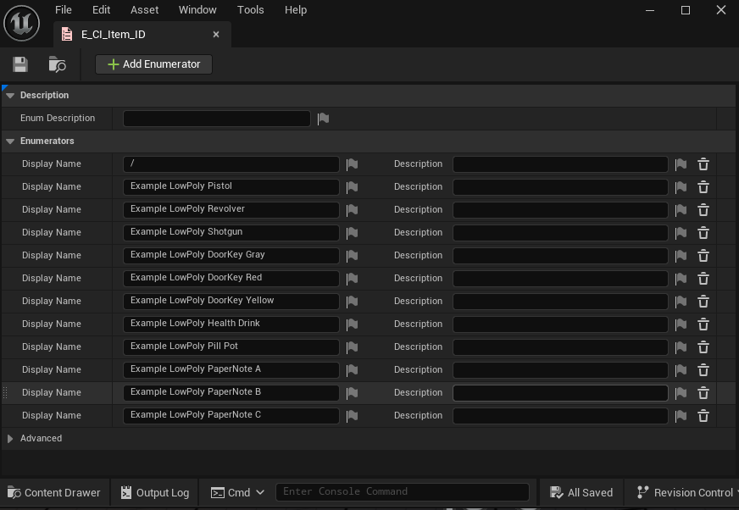Grab the PaperNote B row drag handle
The image size is (739, 510).
[x=5, y=392]
